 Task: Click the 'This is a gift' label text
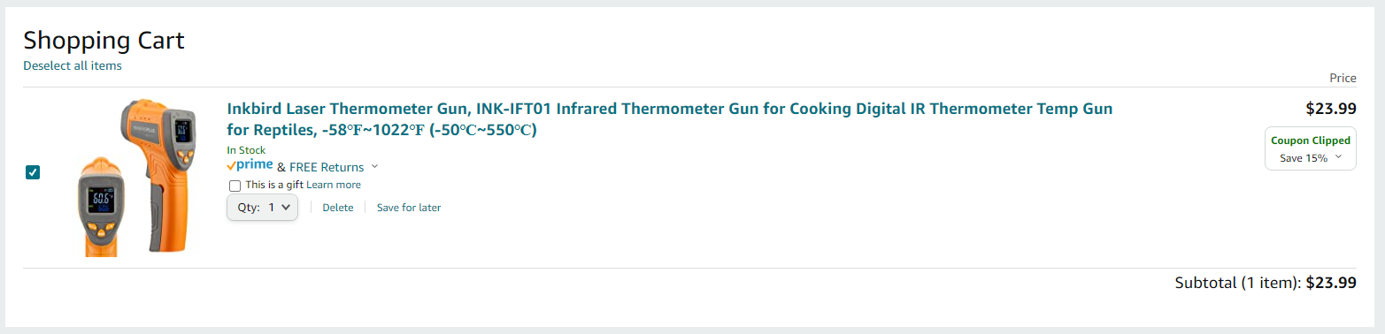pyautogui.click(x=274, y=185)
